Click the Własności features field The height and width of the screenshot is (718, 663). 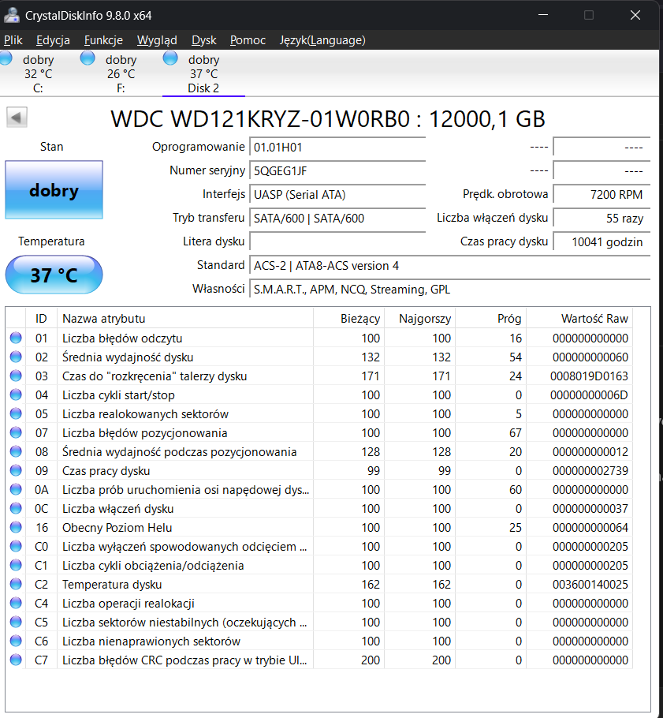coord(450,290)
